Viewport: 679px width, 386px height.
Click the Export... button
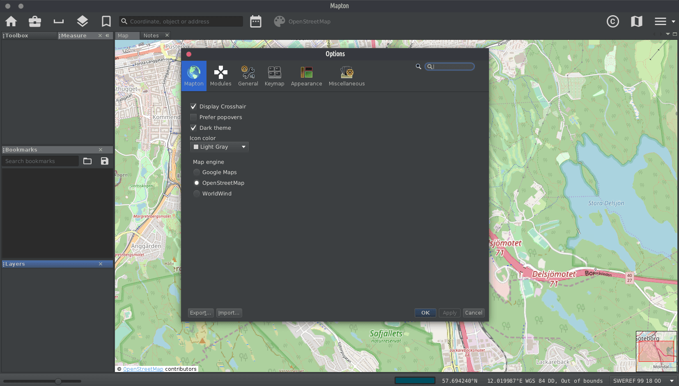(200, 313)
